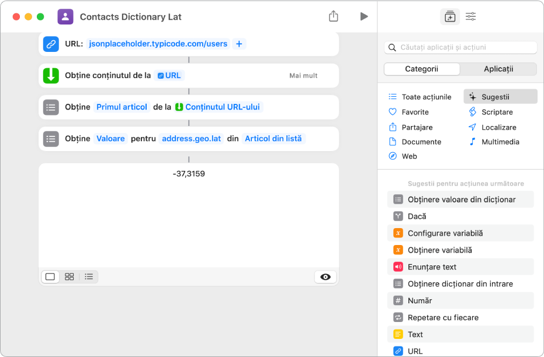Switch result to list view
The image size is (544, 357).
pyautogui.click(x=89, y=277)
